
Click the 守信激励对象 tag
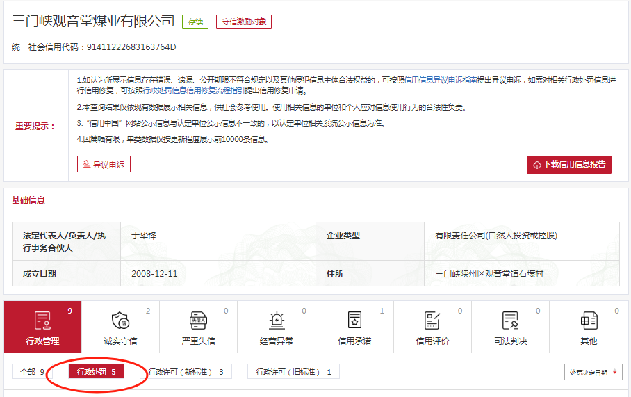click(x=243, y=22)
